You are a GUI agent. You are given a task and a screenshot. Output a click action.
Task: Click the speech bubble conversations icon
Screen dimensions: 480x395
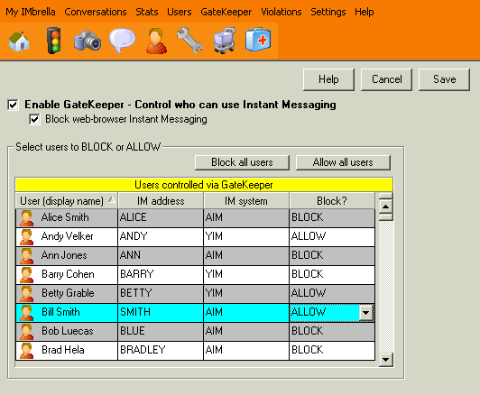pyautogui.click(x=122, y=41)
